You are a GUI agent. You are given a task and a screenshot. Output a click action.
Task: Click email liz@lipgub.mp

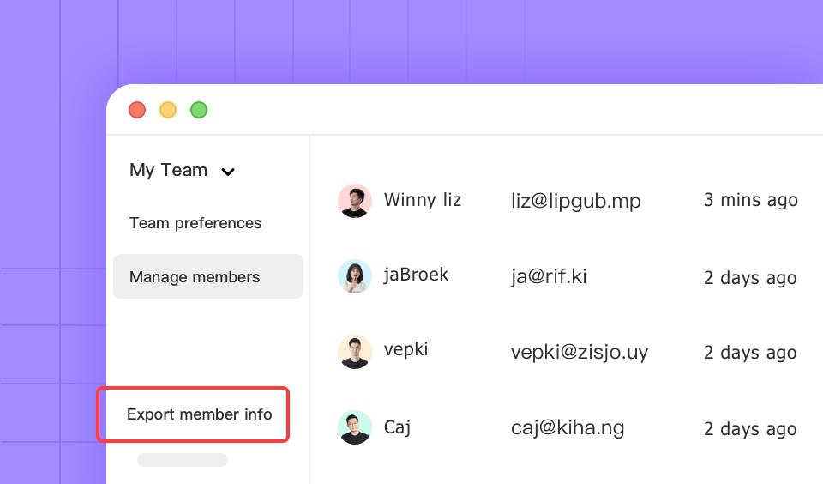click(x=576, y=201)
